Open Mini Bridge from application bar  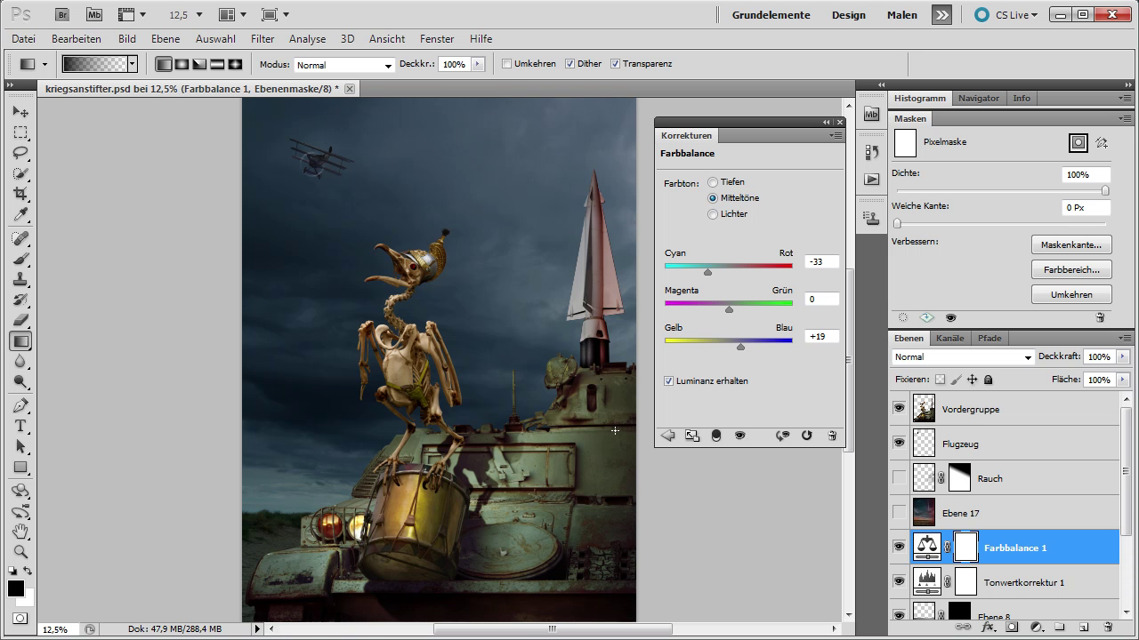coord(93,15)
